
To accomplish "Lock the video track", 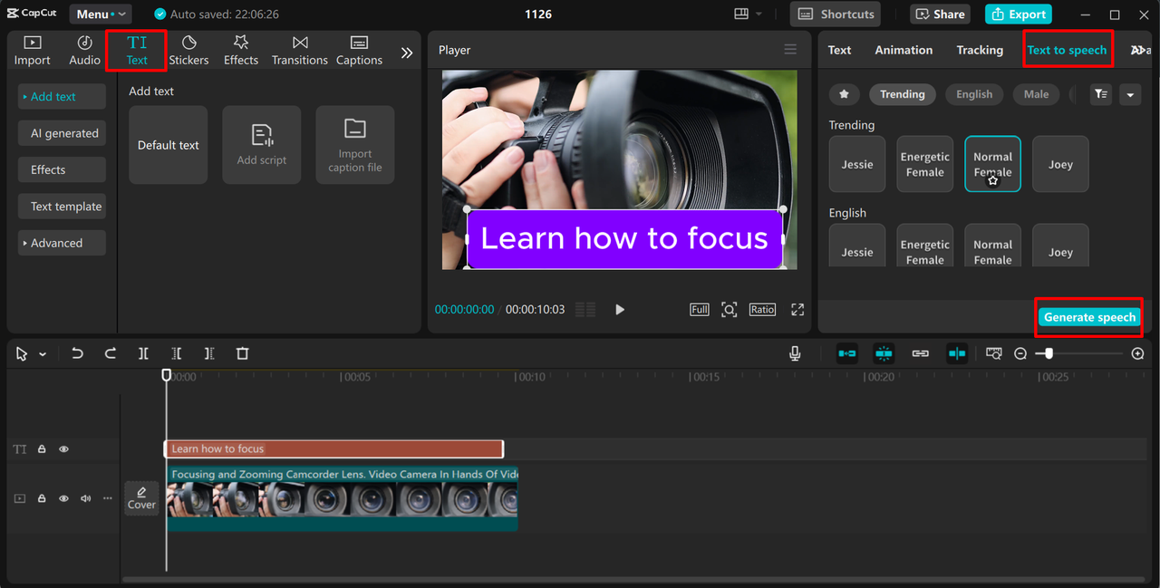I will coord(42,498).
